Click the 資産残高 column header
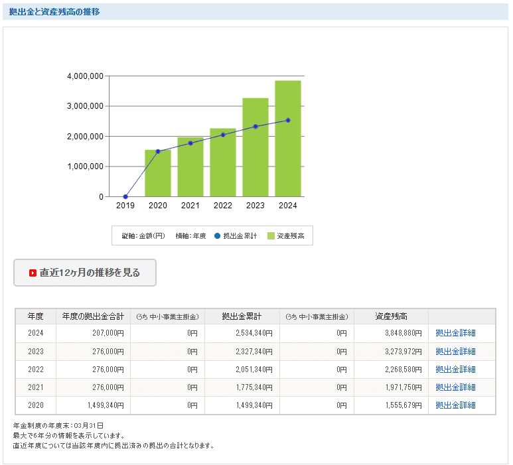Image resolution: width=513 pixels, height=465 pixels. [392, 316]
